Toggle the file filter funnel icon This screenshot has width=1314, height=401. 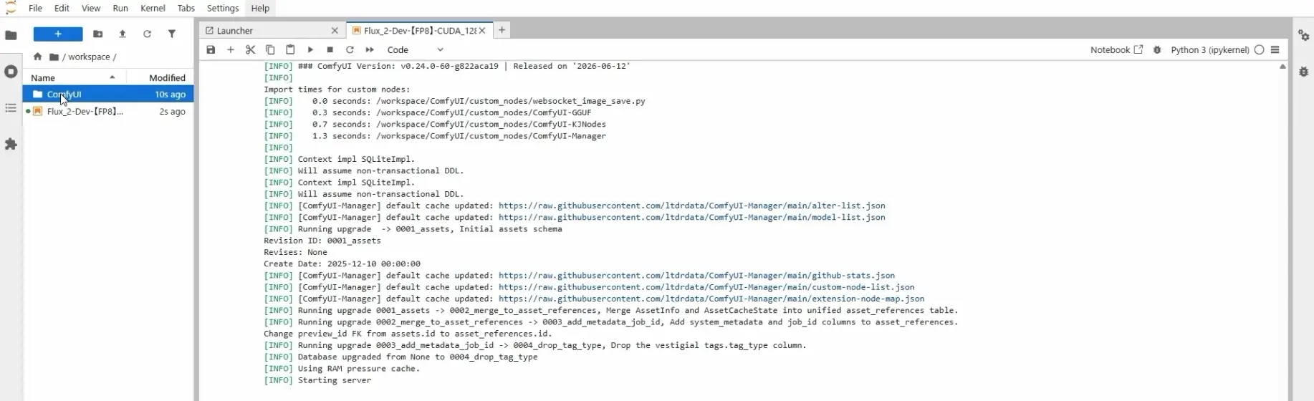(172, 34)
